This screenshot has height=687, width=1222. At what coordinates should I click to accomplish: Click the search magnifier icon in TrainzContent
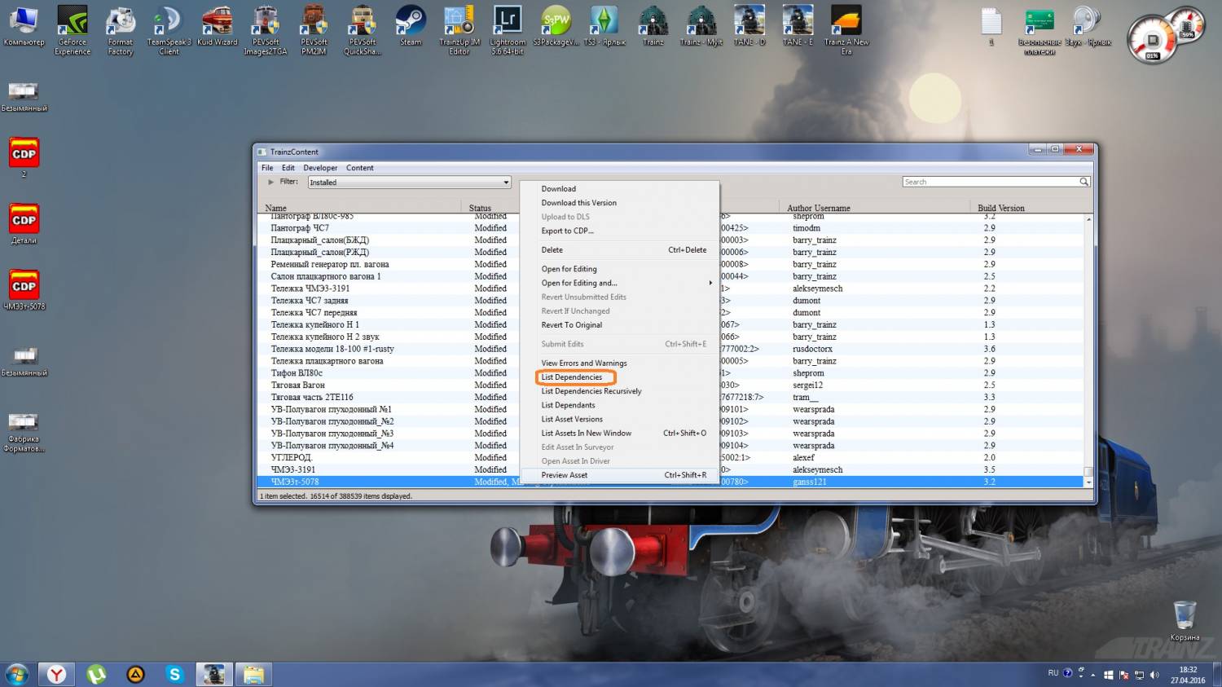tap(1084, 182)
